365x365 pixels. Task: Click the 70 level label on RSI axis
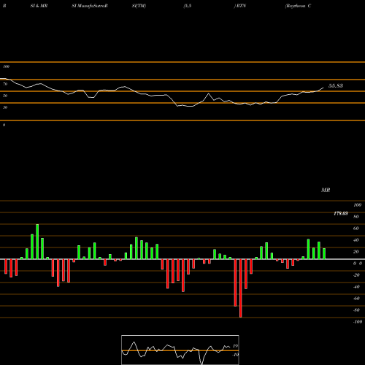coord(5,84)
